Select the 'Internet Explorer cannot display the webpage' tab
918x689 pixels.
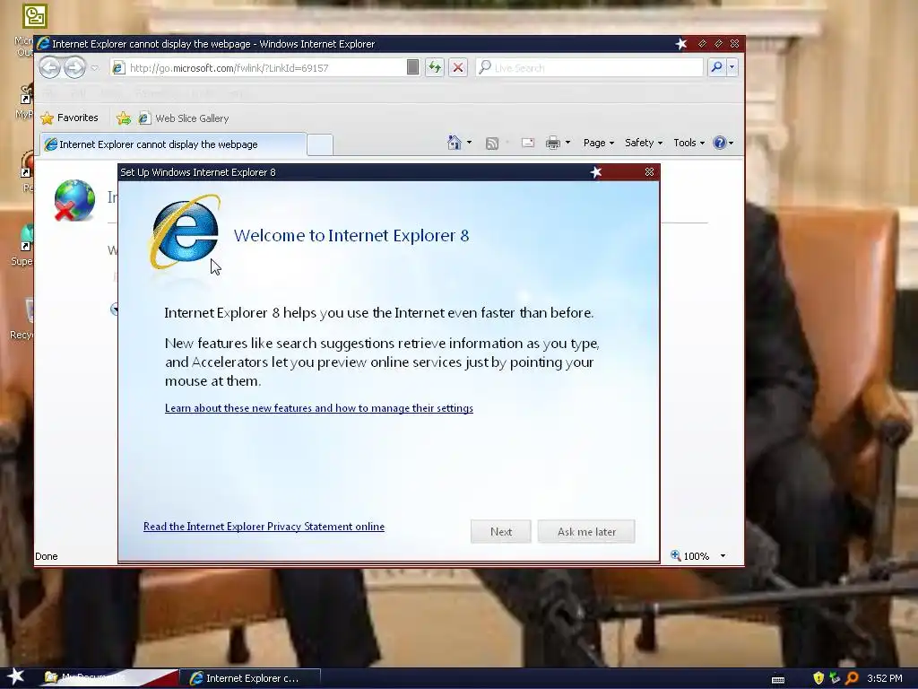[173, 144]
